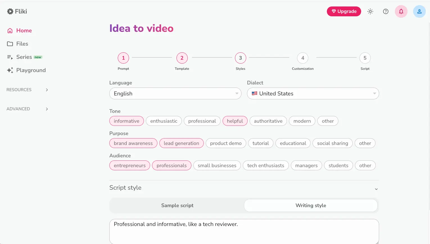This screenshot has width=430, height=244.
Task: Toggle light theme with the sun icon
Action: [x=370, y=11]
